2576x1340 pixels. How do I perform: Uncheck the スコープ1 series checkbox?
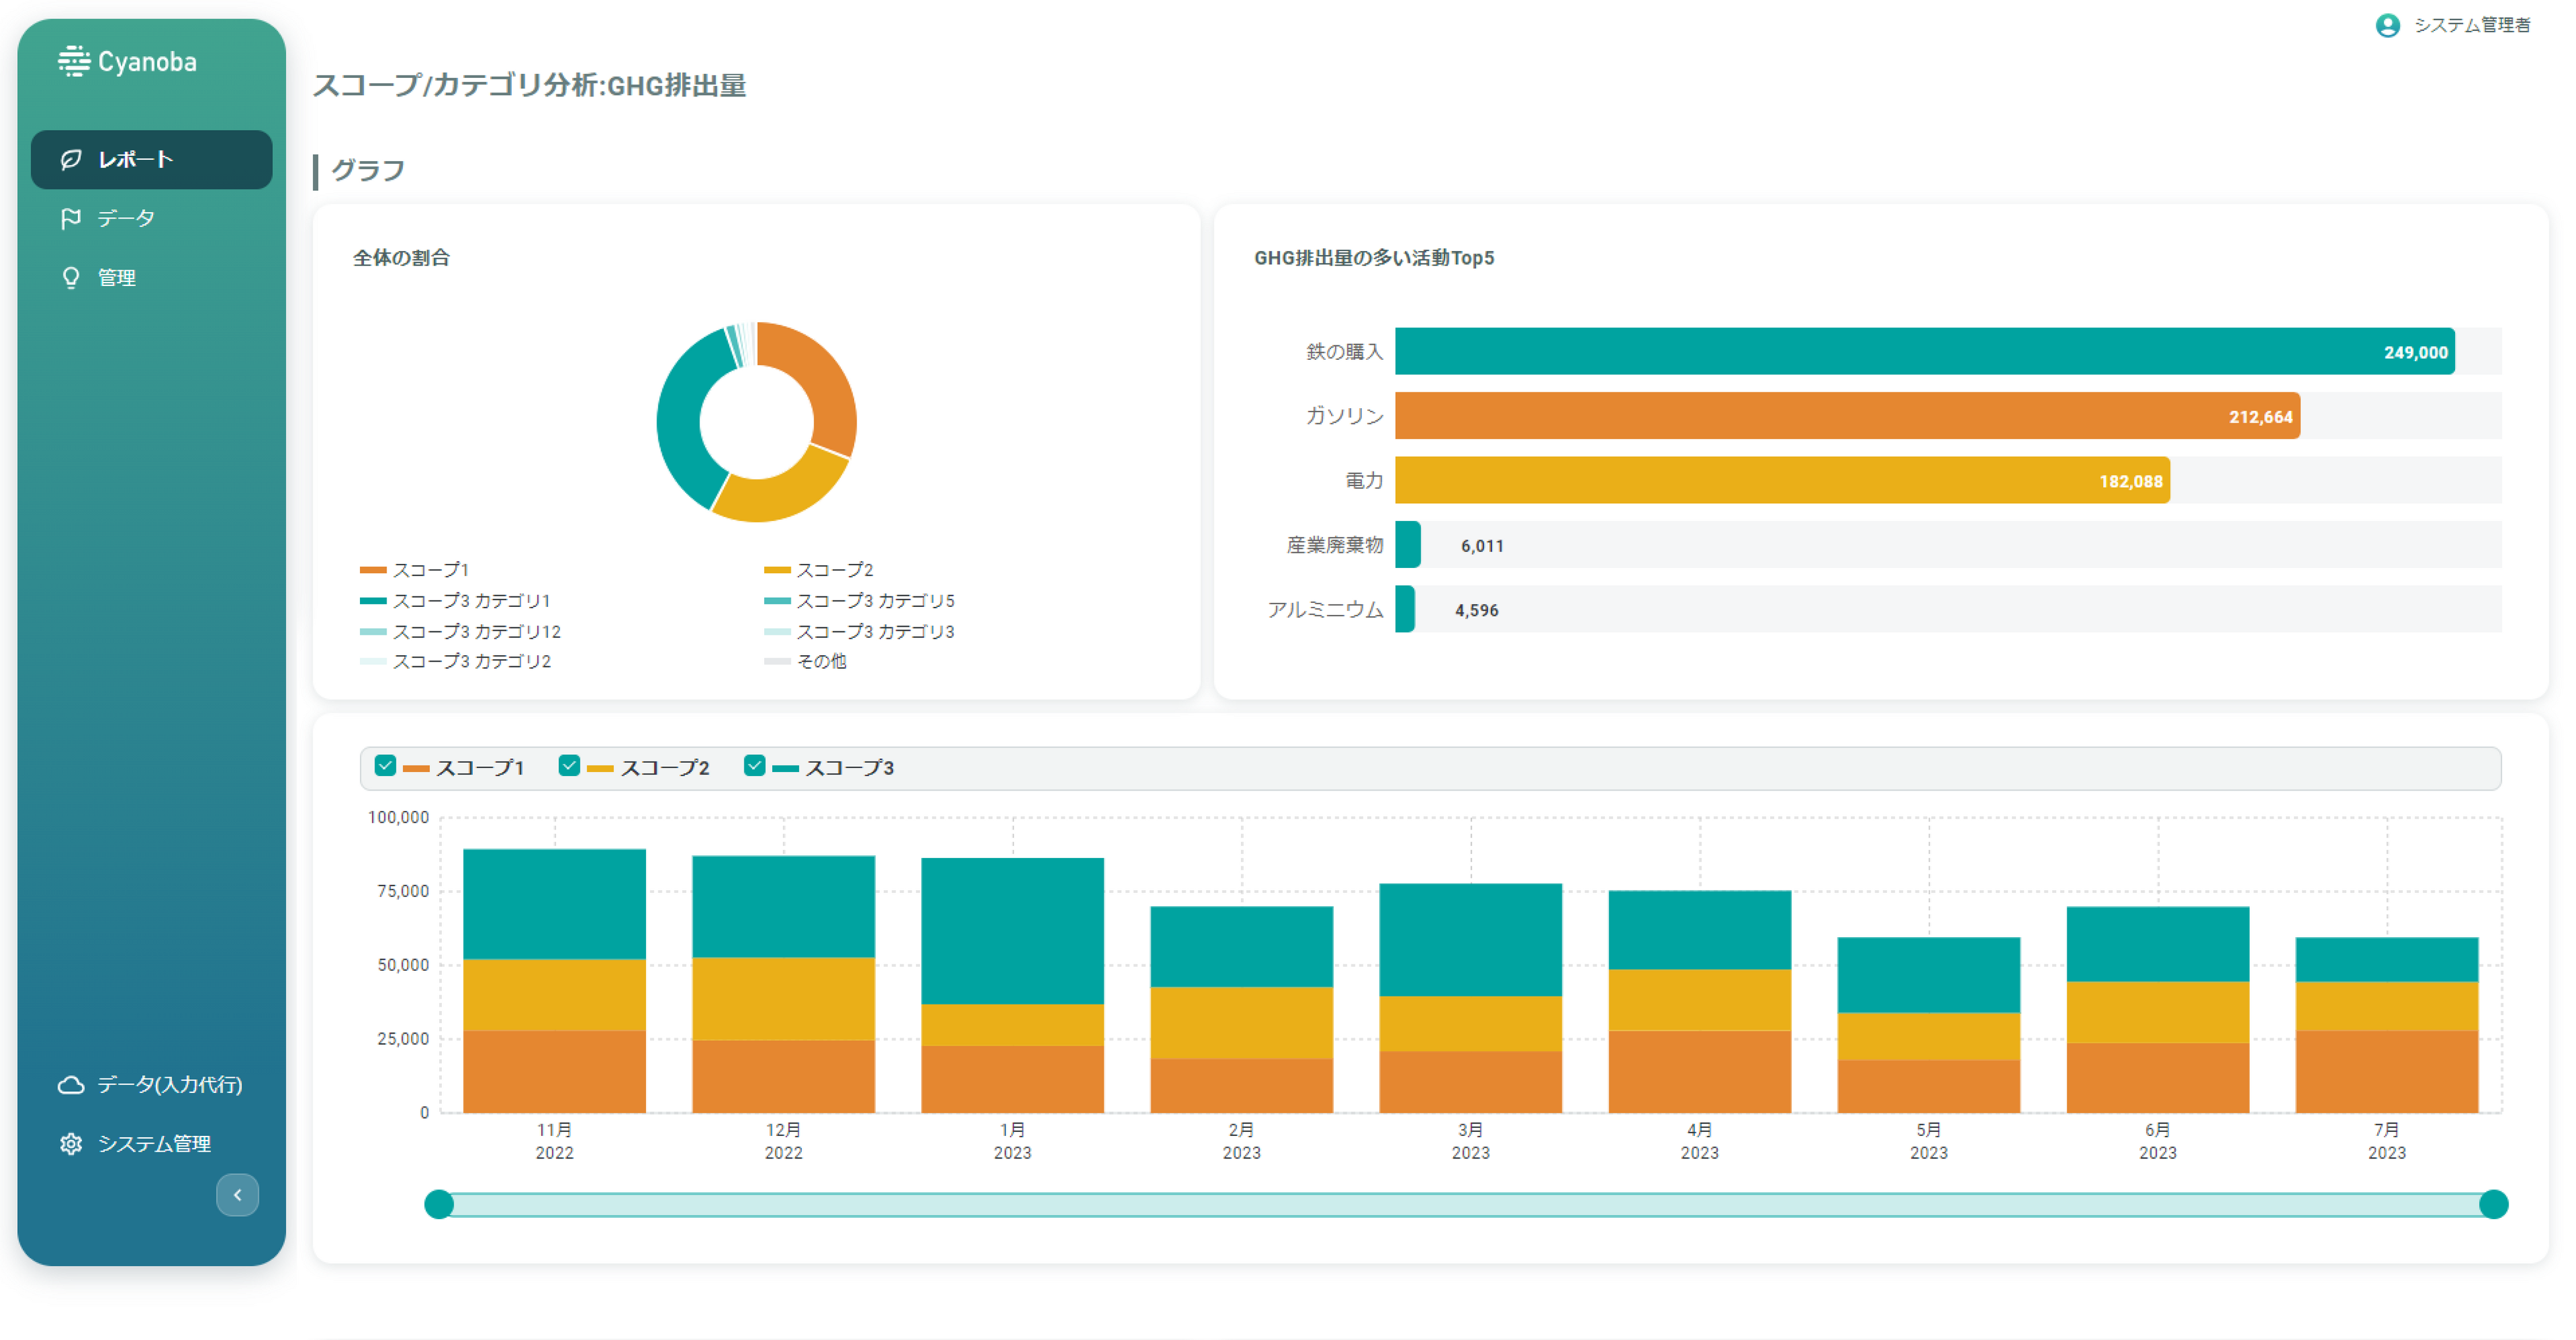(x=385, y=766)
